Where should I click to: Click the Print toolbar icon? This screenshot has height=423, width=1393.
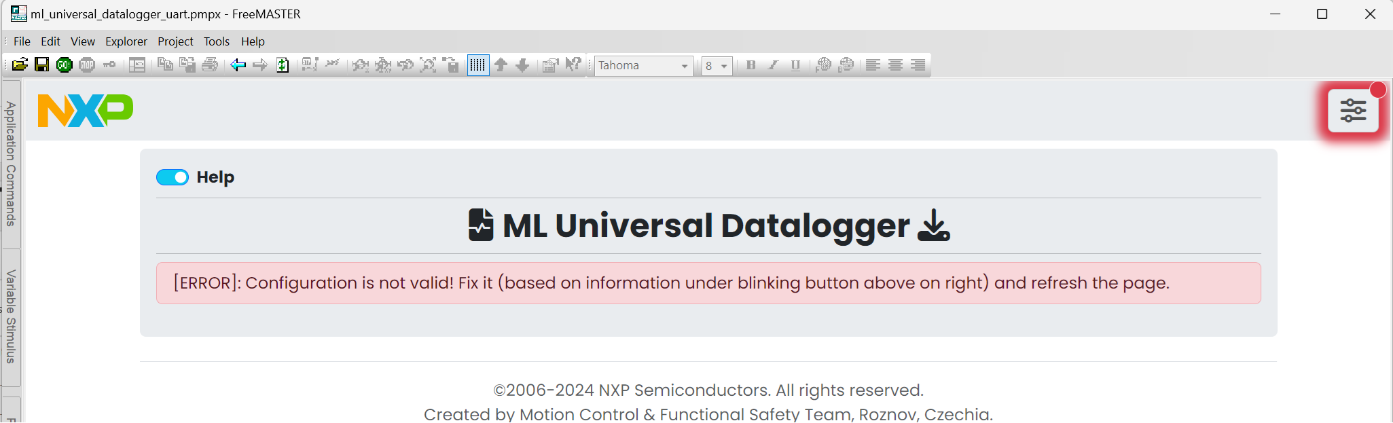pyautogui.click(x=210, y=65)
